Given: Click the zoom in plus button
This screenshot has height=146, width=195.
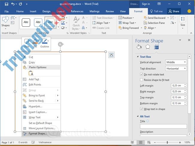Looking at the screenshot, I should (180, 142).
